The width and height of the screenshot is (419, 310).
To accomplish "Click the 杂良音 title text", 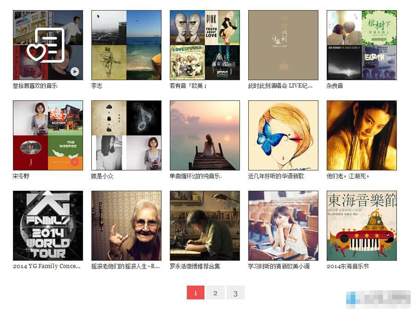I will tap(335, 86).
